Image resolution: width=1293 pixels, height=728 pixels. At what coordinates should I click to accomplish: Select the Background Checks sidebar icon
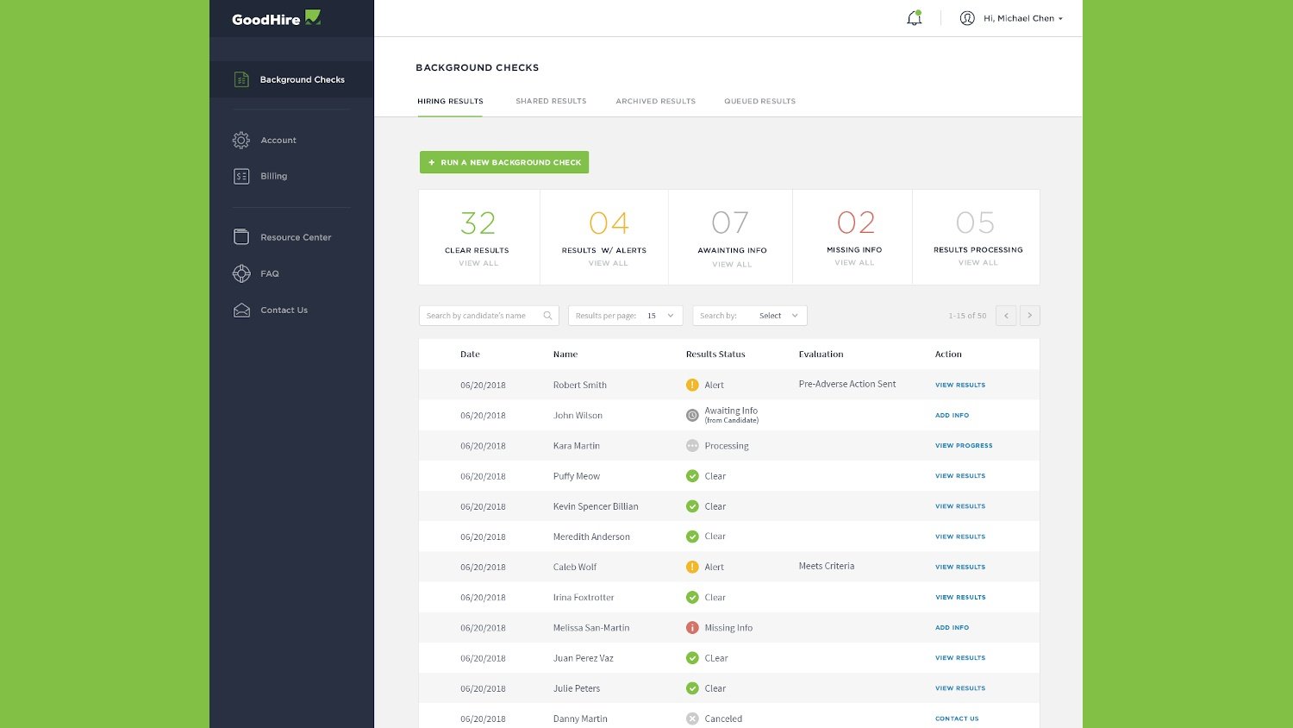point(241,78)
